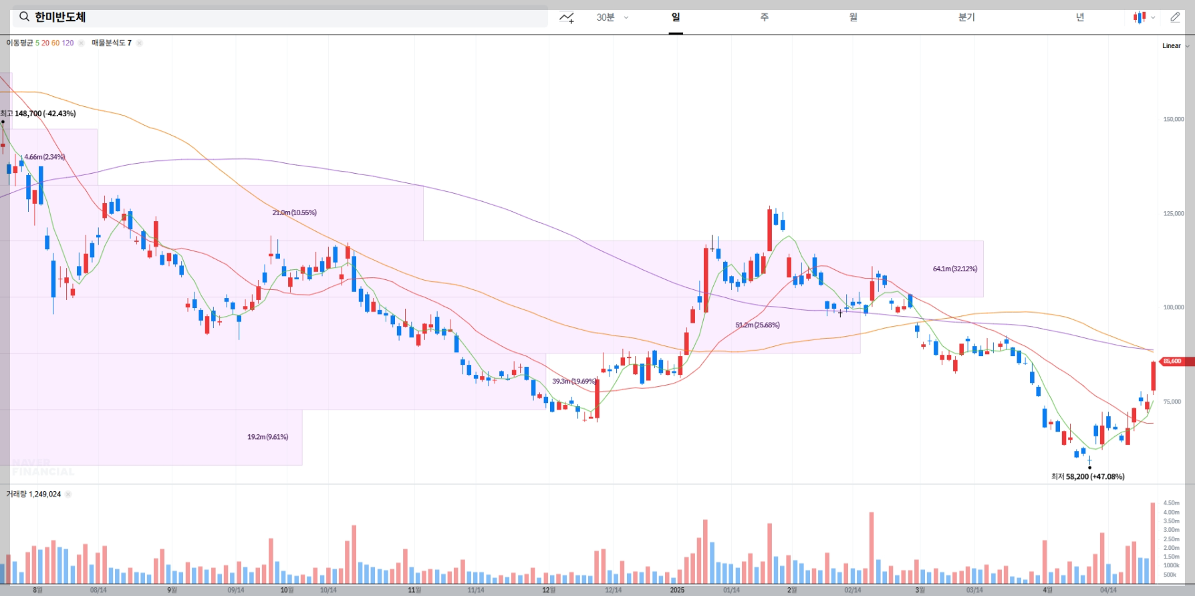Select the 일 daily tab

point(676,17)
